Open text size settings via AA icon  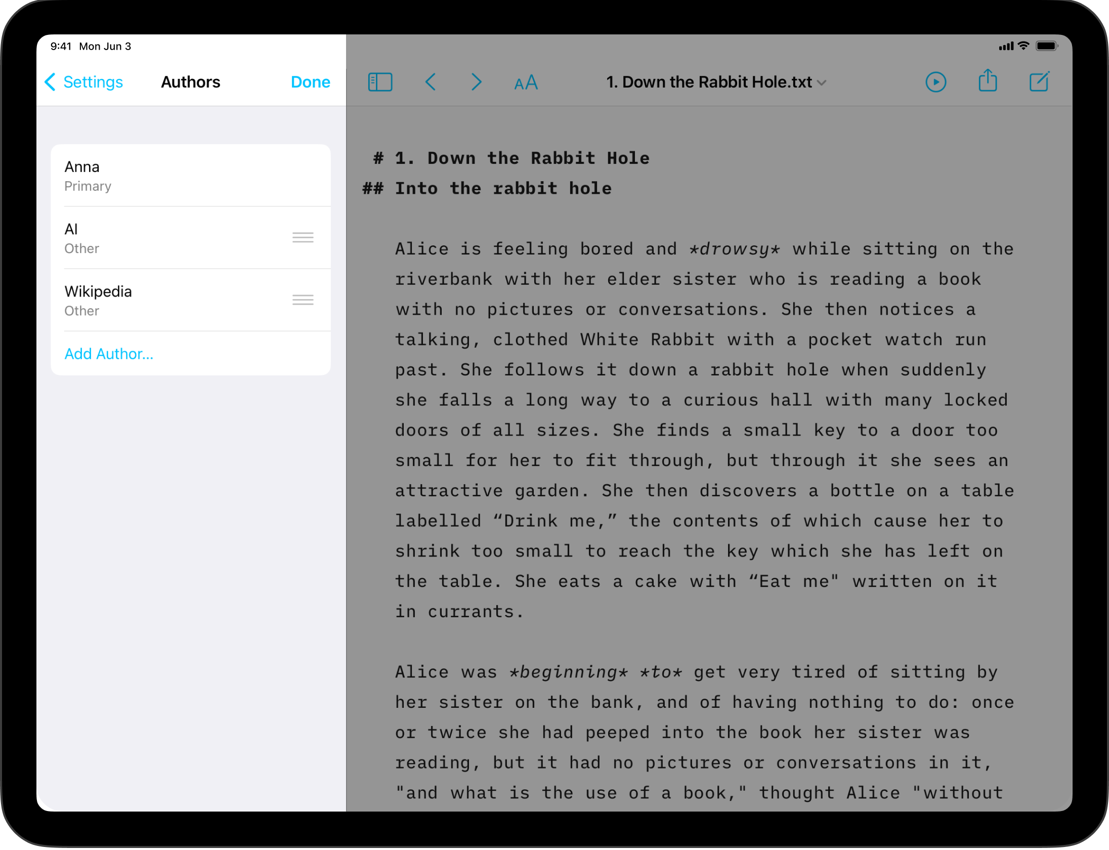pos(525,81)
